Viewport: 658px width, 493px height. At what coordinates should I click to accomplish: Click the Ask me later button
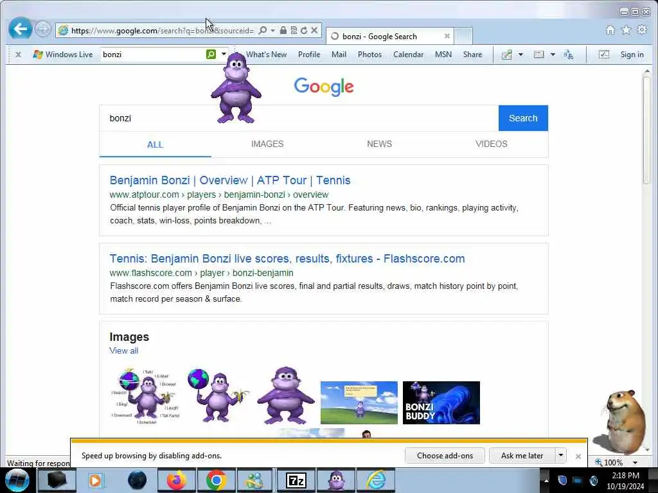[x=522, y=456]
